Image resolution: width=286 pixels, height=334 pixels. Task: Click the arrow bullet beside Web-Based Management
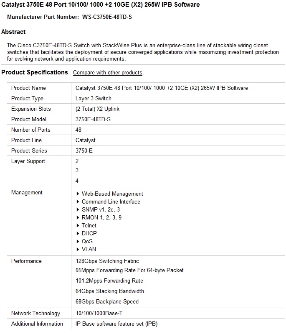pos(78,194)
